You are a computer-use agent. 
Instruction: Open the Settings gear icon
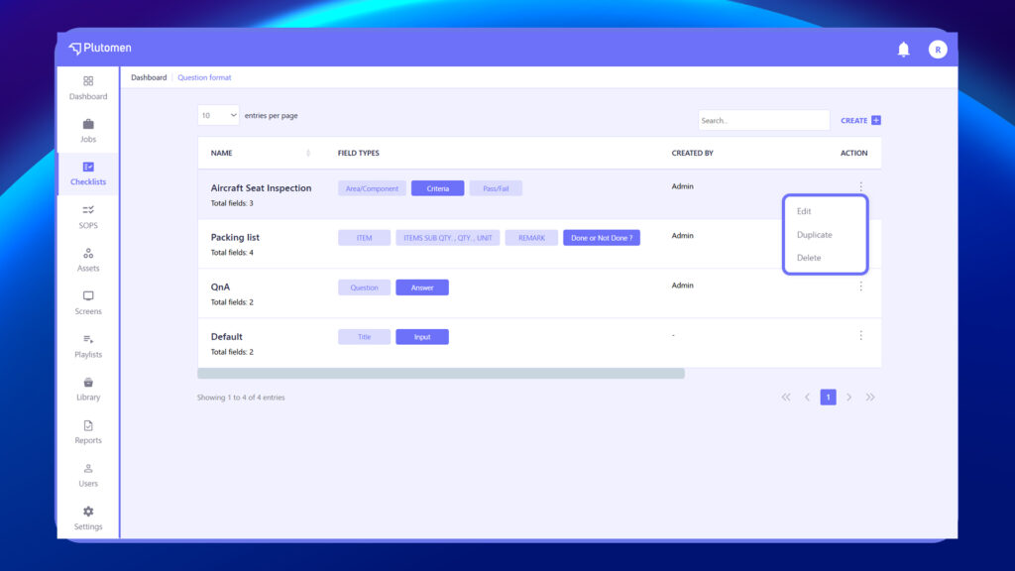tap(88, 512)
